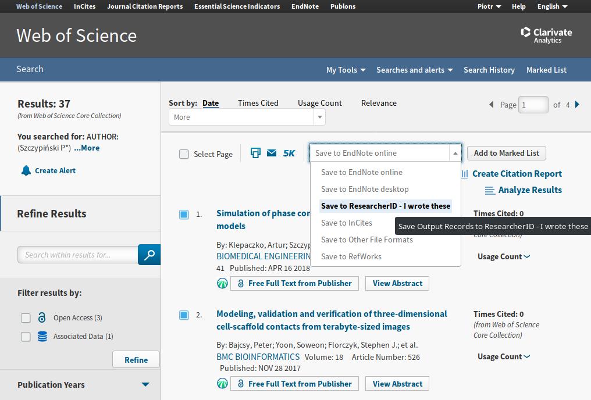Expand Usage Count for result 2
Image resolution: width=591 pixels, height=400 pixels.
(504, 356)
